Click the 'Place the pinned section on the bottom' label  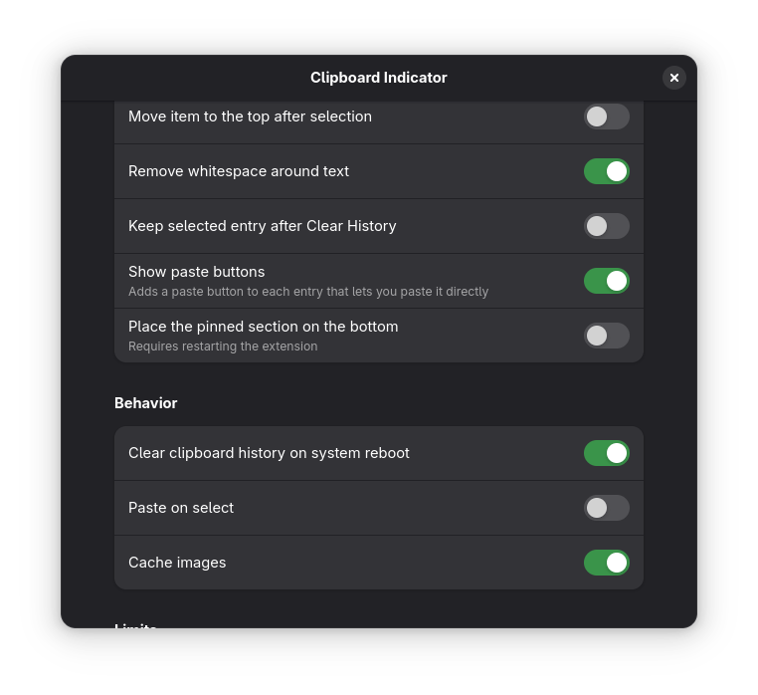[263, 327]
